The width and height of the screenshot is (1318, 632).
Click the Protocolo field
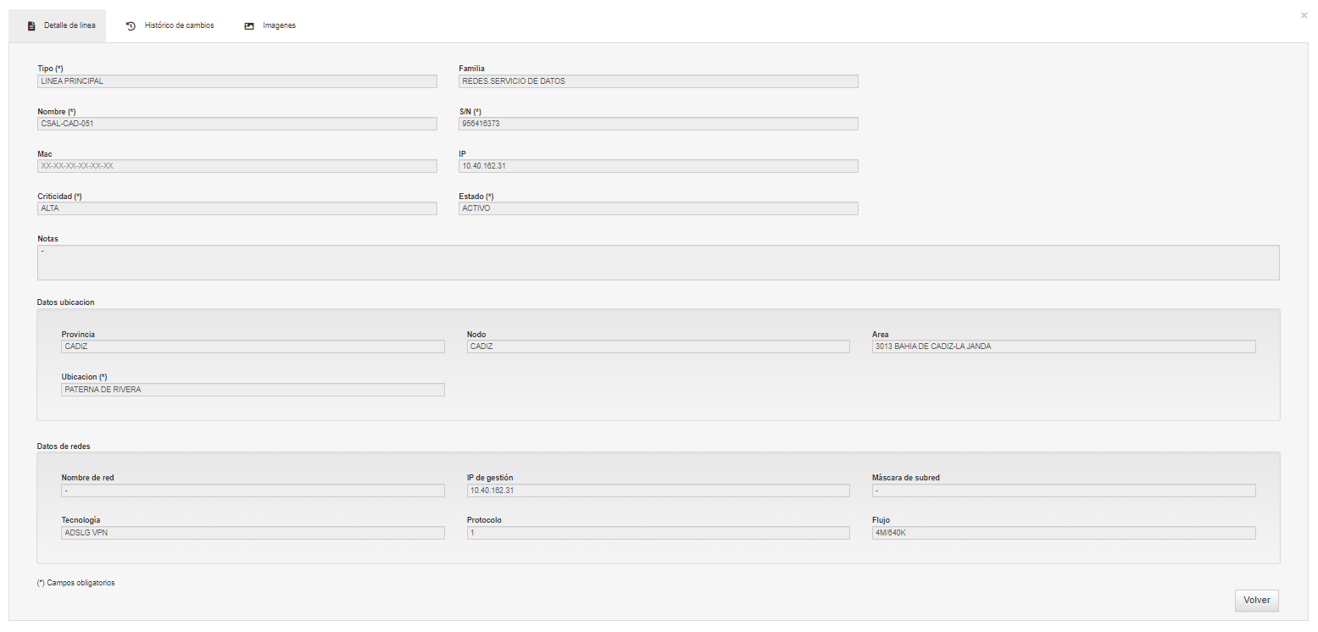click(x=658, y=533)
